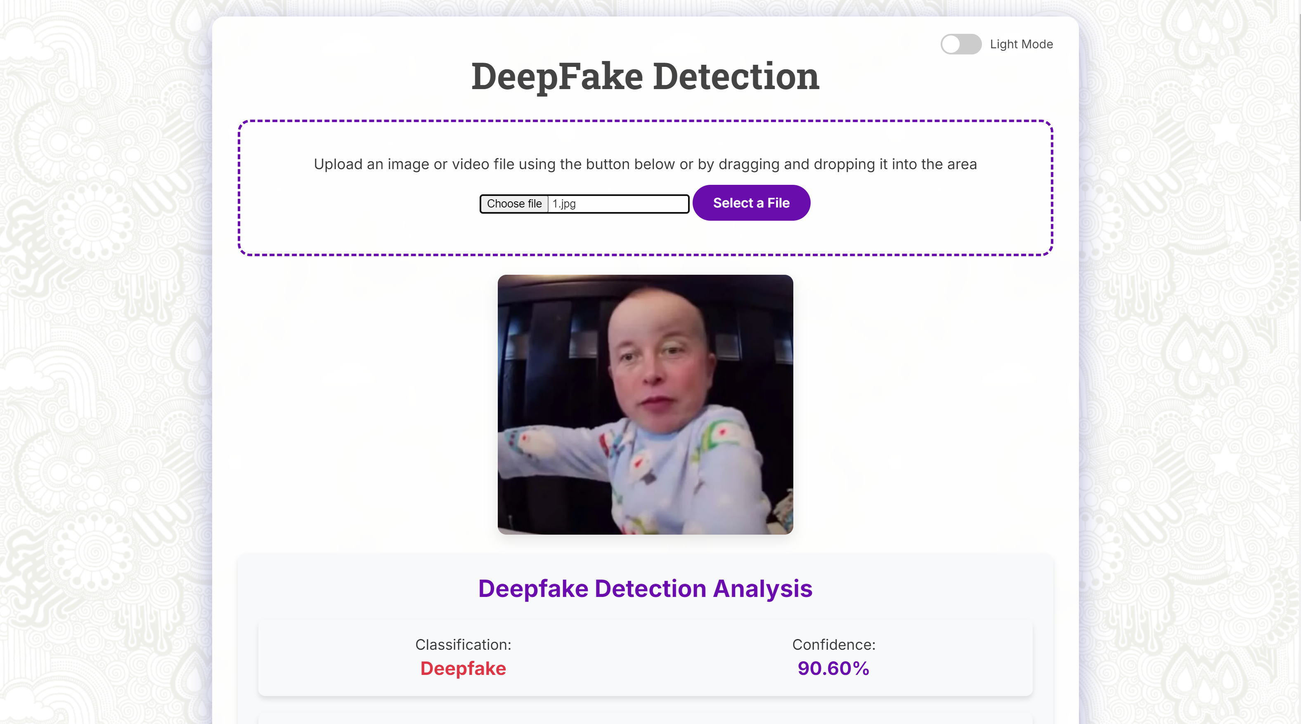Click the red Deepfake classification result
This screenshot has height=724, width=1301.
tap(463, 668)
